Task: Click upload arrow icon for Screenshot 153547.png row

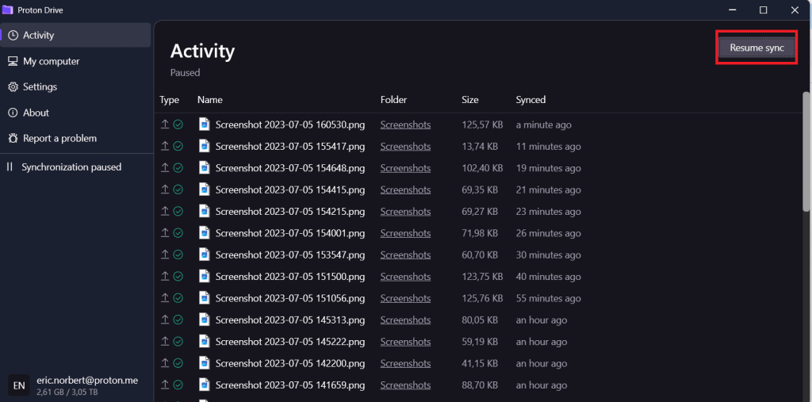Action: (x=165, y=255)
